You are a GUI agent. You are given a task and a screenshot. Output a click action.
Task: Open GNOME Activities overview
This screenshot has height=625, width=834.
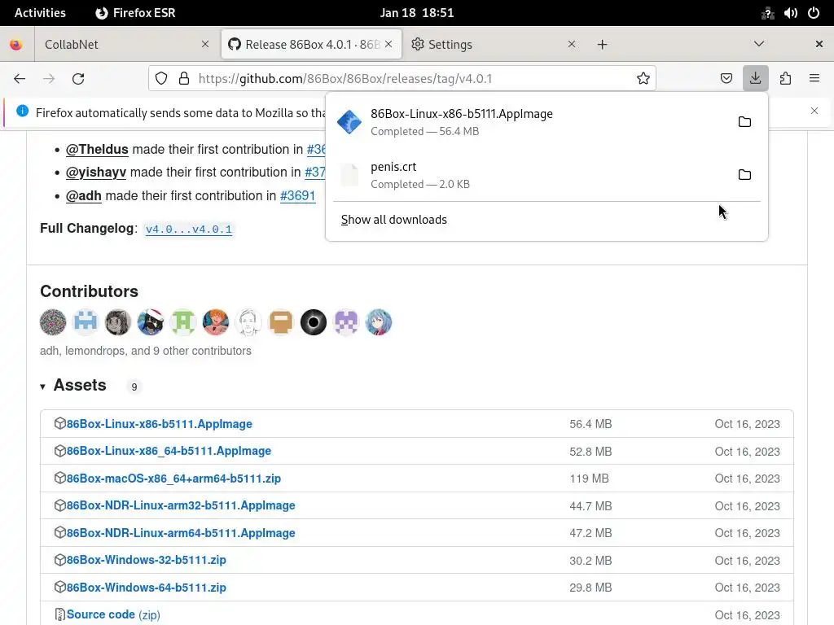point(40,13)
